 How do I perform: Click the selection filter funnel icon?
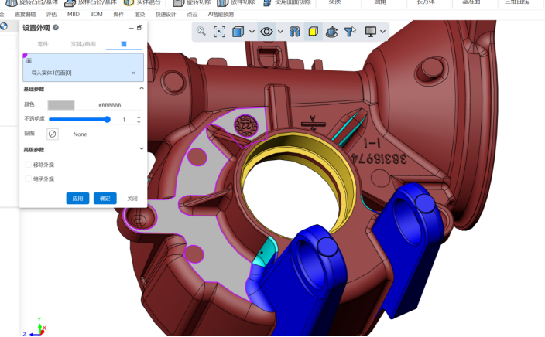pos(350,32)
